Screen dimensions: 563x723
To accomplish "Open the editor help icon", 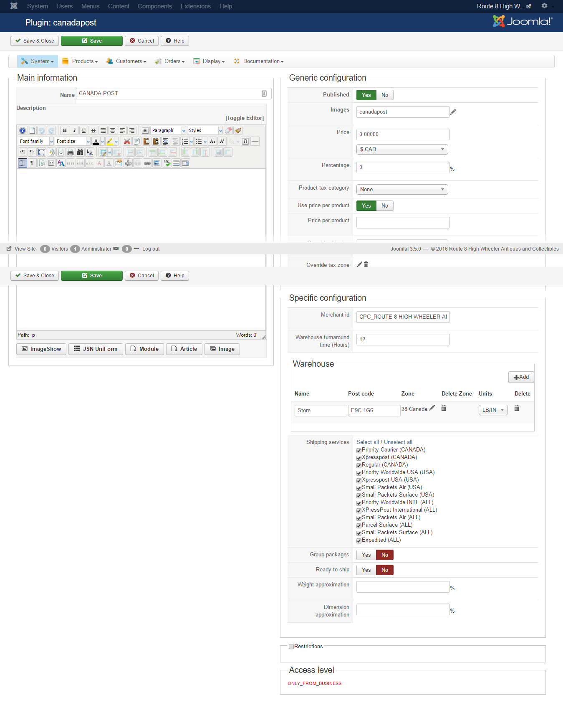I will pyautogui.click(x=23, y=131).
